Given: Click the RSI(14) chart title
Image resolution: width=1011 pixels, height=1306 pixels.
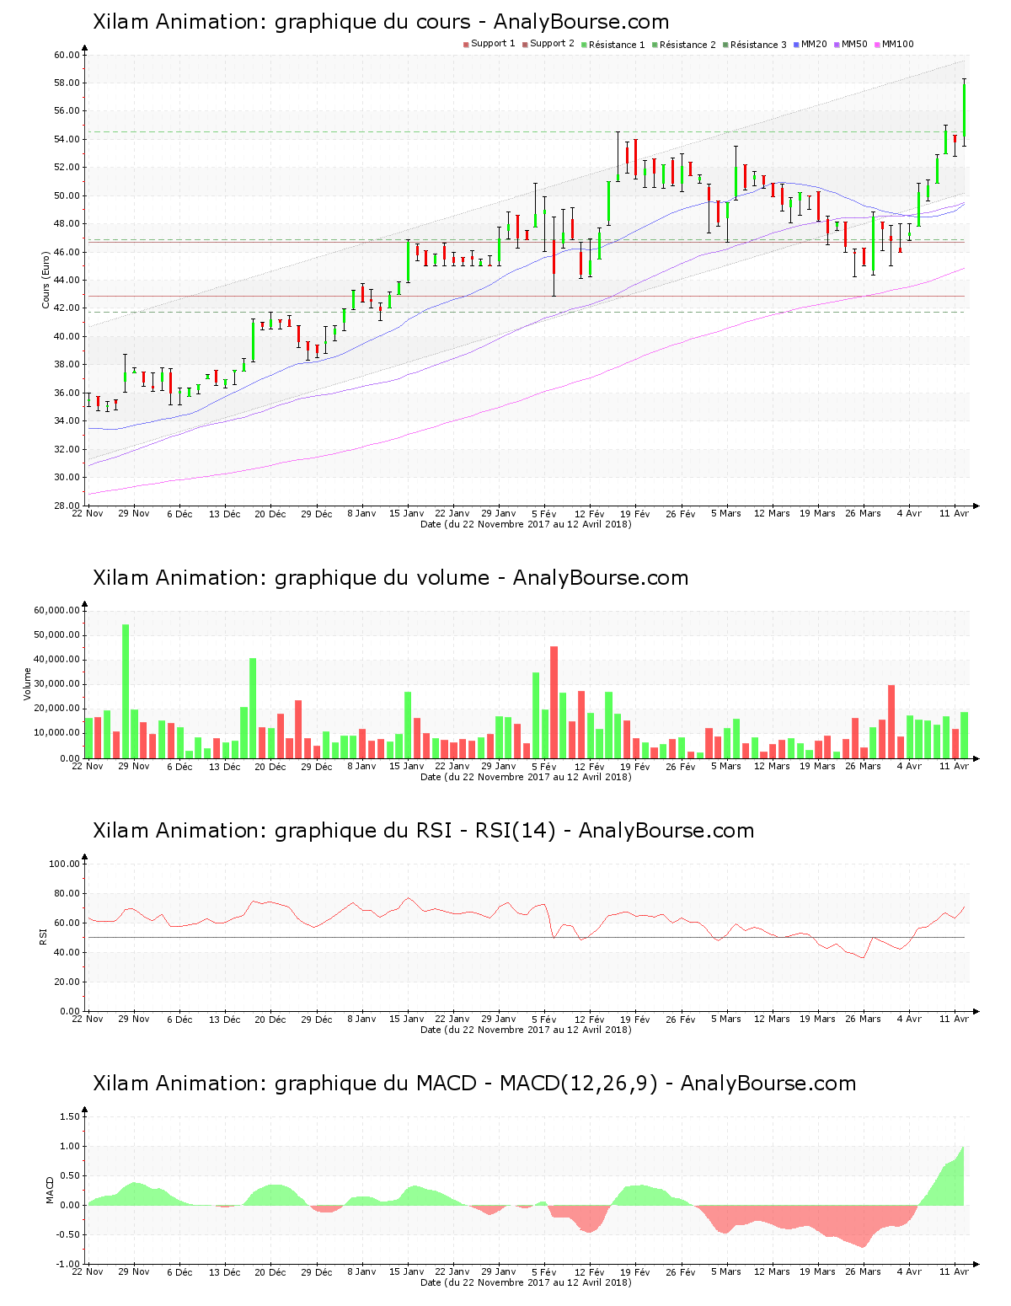Looking at the screenshot, I should tap(423, 831).
